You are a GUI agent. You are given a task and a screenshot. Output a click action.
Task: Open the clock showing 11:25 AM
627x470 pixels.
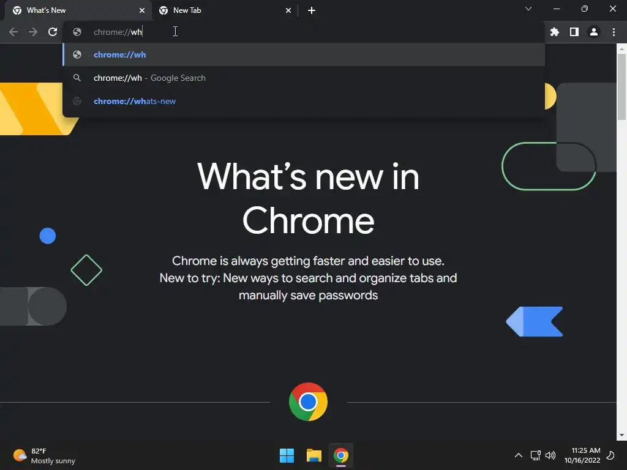tap(582, 455)
